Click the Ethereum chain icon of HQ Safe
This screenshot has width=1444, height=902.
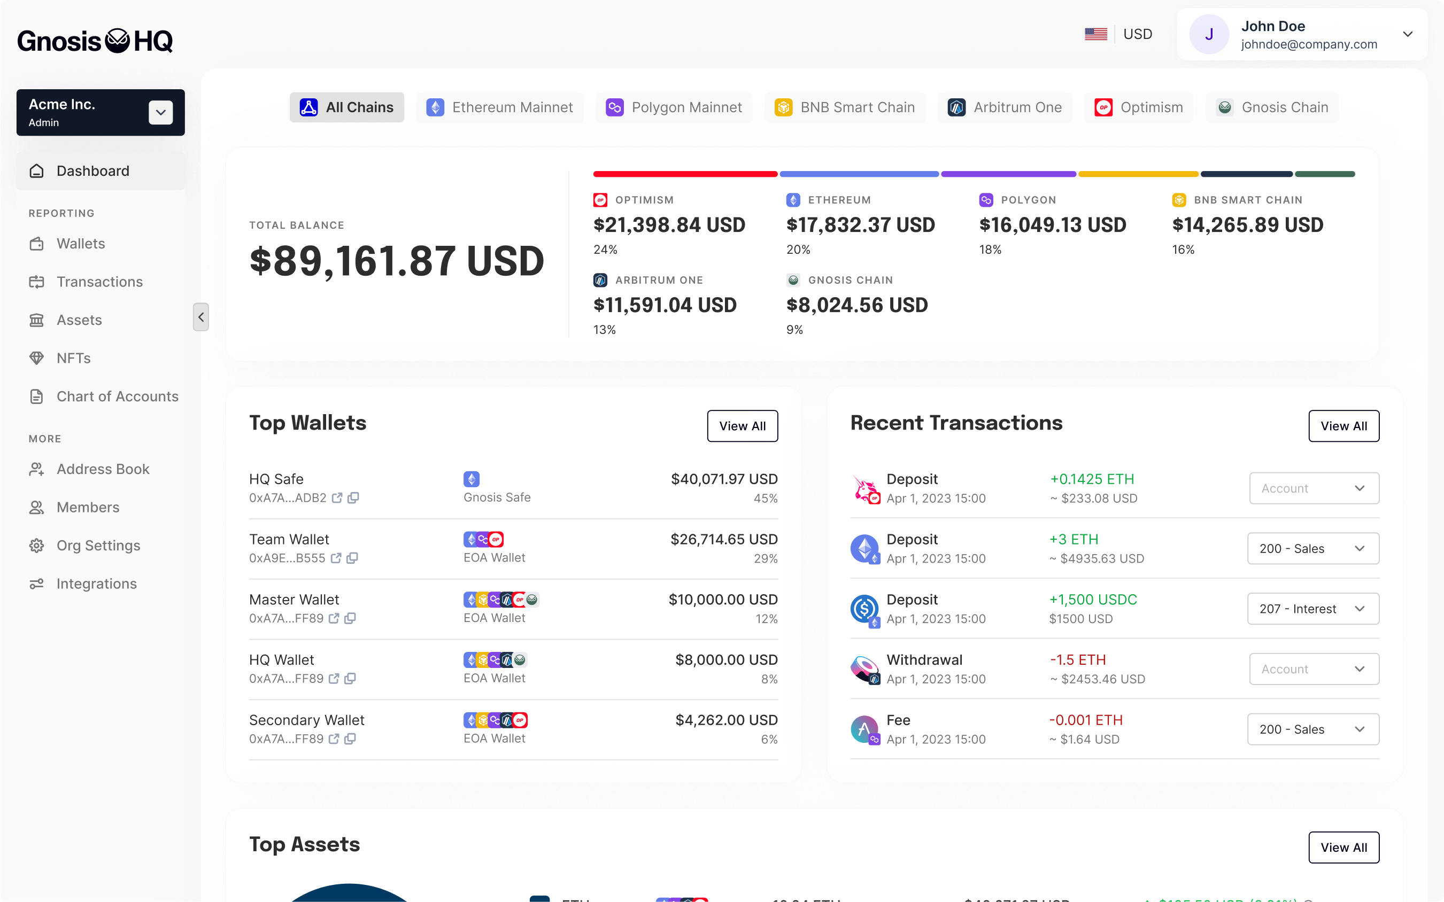(472, 478)
